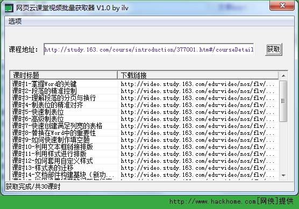Click download link in 课时6 row
This screenshot has width=299, height=209.
tap(197, 119)
